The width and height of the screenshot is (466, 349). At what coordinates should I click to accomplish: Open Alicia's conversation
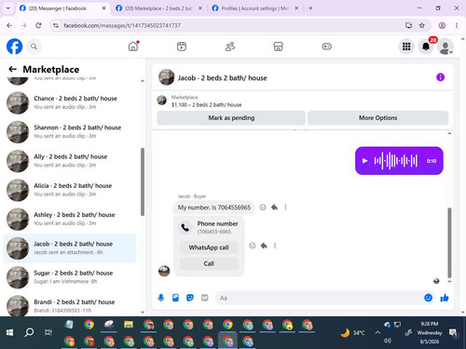tap(70, 190)
